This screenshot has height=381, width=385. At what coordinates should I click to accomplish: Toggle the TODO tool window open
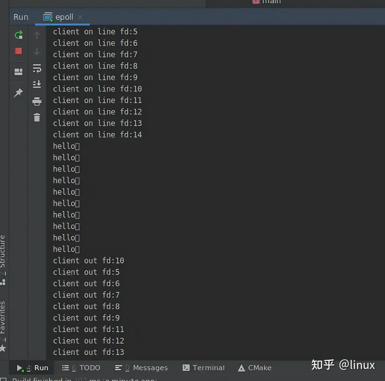pos(81,368)
